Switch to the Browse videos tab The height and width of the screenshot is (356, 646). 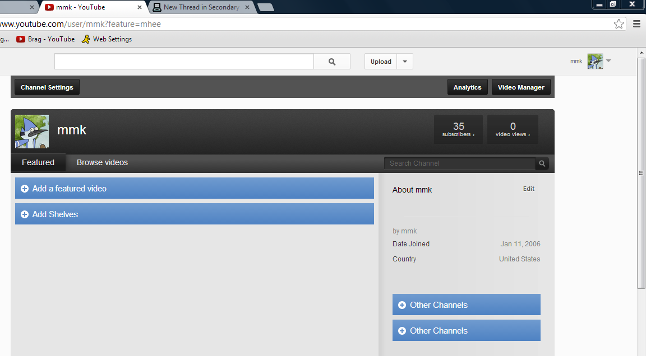click(x=102, y=162)
